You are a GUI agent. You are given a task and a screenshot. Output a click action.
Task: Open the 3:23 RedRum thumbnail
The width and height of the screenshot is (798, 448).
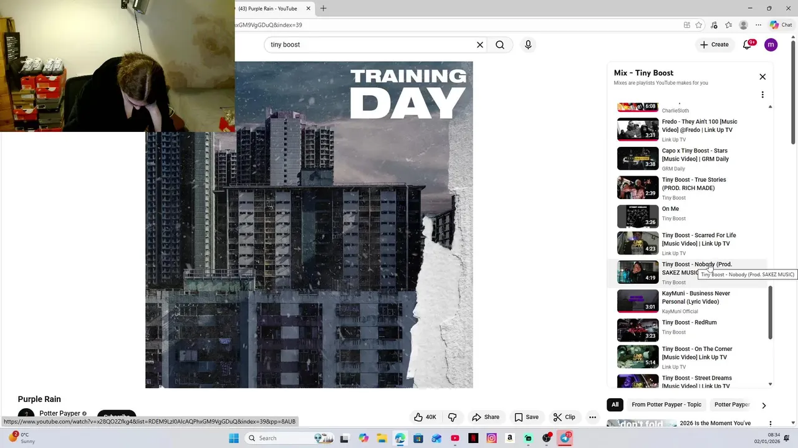tap(638, 330)
